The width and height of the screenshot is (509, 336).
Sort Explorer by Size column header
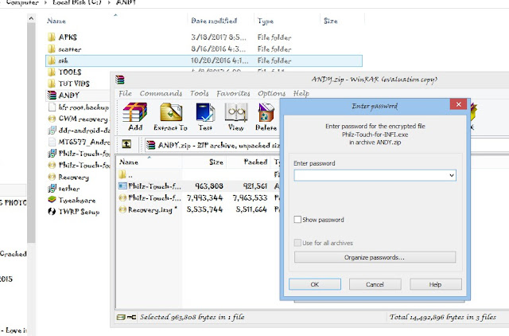(331, 21)
